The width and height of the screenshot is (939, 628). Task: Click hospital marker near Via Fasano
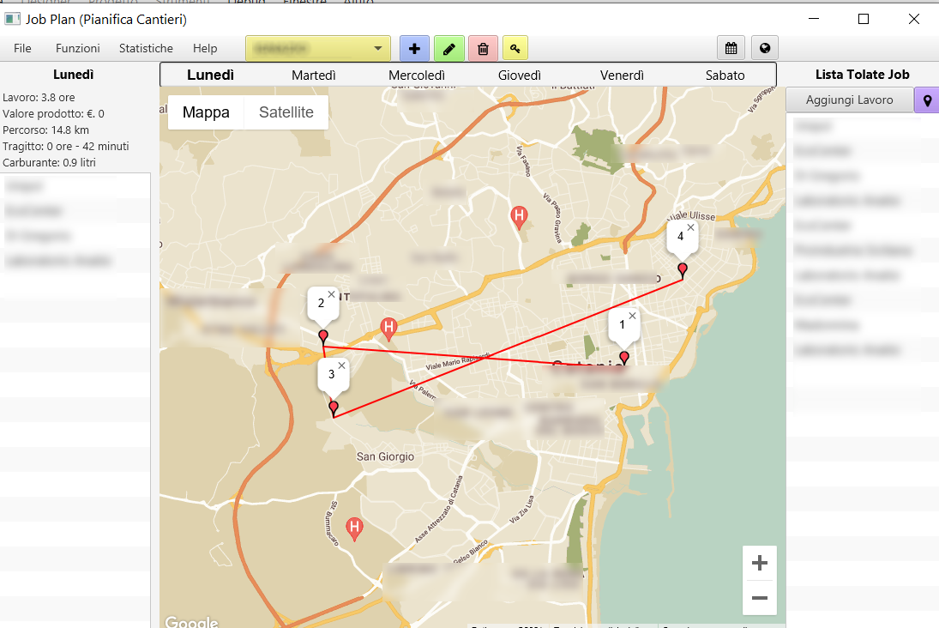pos(519,217)
